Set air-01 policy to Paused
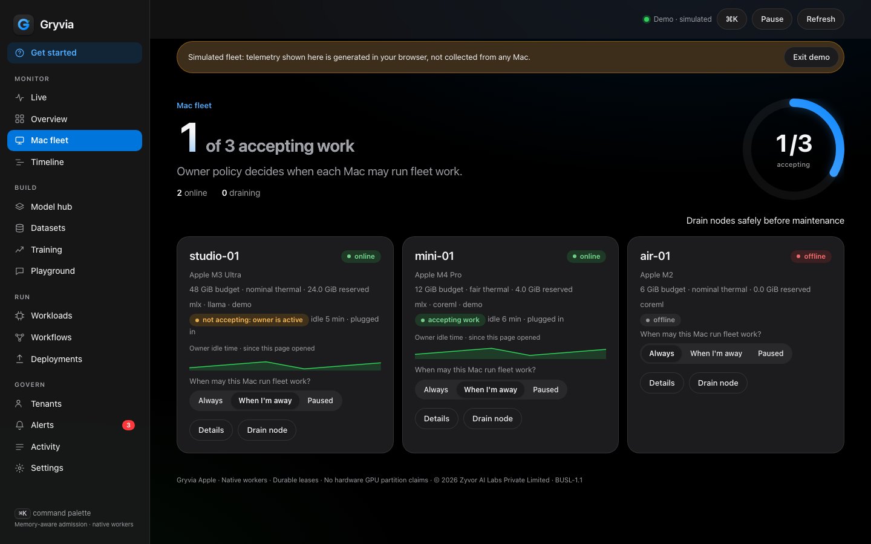Image resolution: width=871 pixels, height=544 pixels. click(771, 354)
